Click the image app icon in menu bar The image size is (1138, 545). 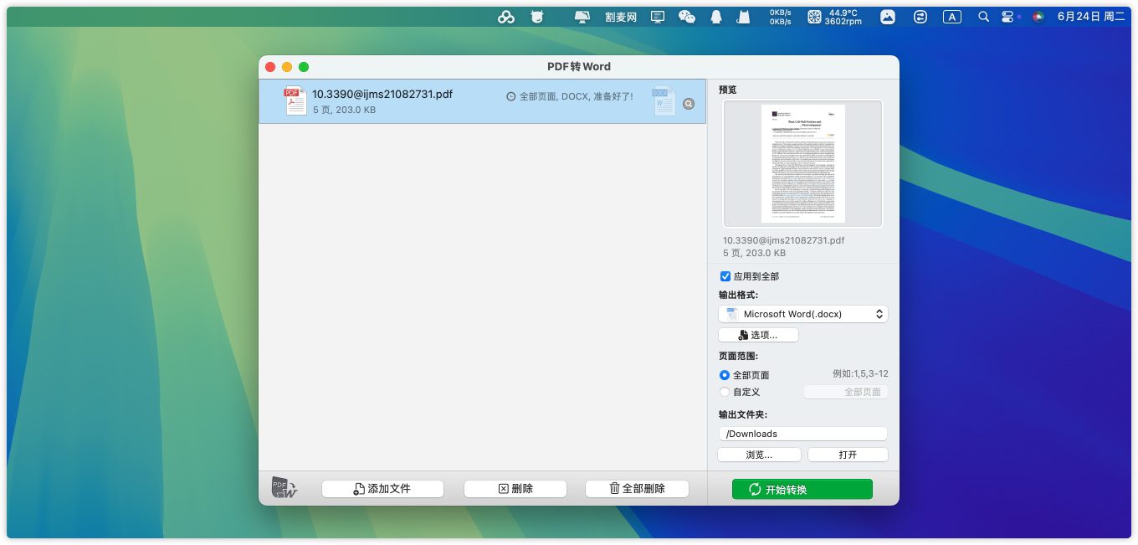coord(888,17)
